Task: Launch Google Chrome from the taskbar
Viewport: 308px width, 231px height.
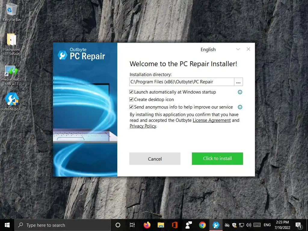Action: pos(202,225)
